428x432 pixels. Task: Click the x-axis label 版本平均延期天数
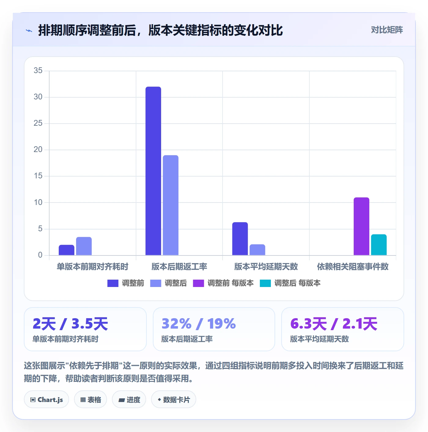coord(266,267)
